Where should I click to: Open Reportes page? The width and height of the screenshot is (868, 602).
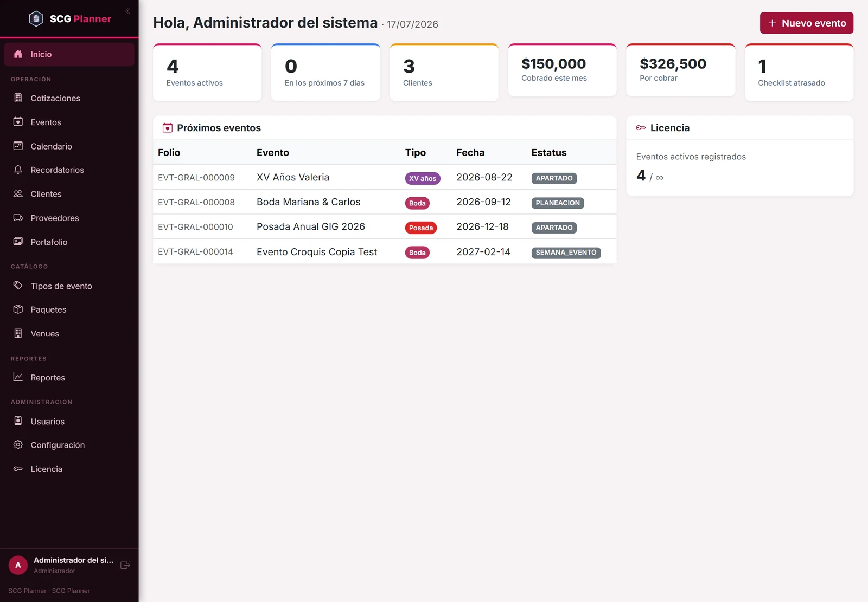tap(69, 377)
